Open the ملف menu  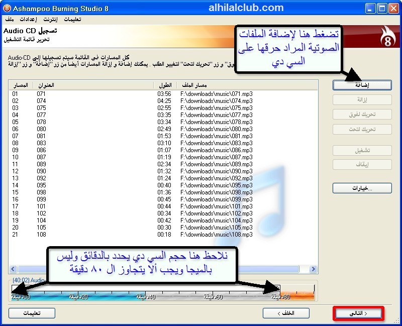9,19
